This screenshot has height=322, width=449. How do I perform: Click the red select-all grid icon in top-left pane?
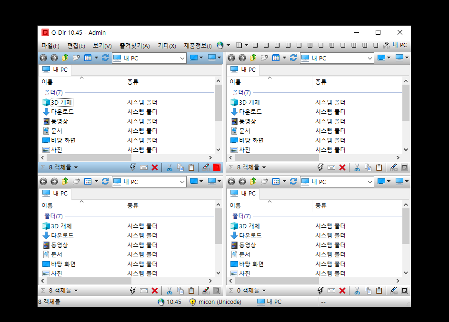coord(217,167)
